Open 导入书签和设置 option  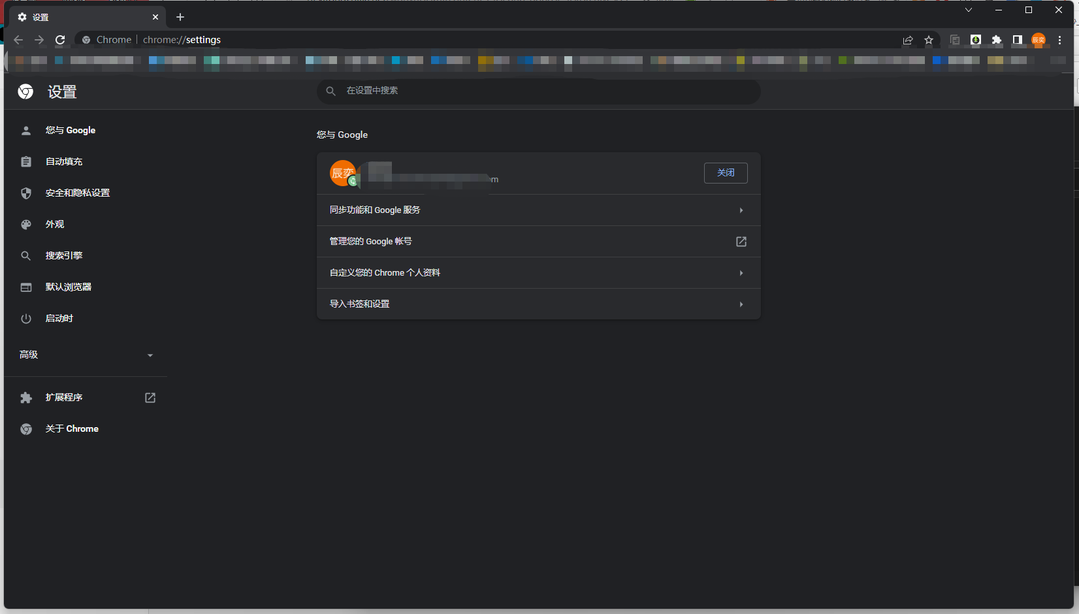click(x=538, y=304)
